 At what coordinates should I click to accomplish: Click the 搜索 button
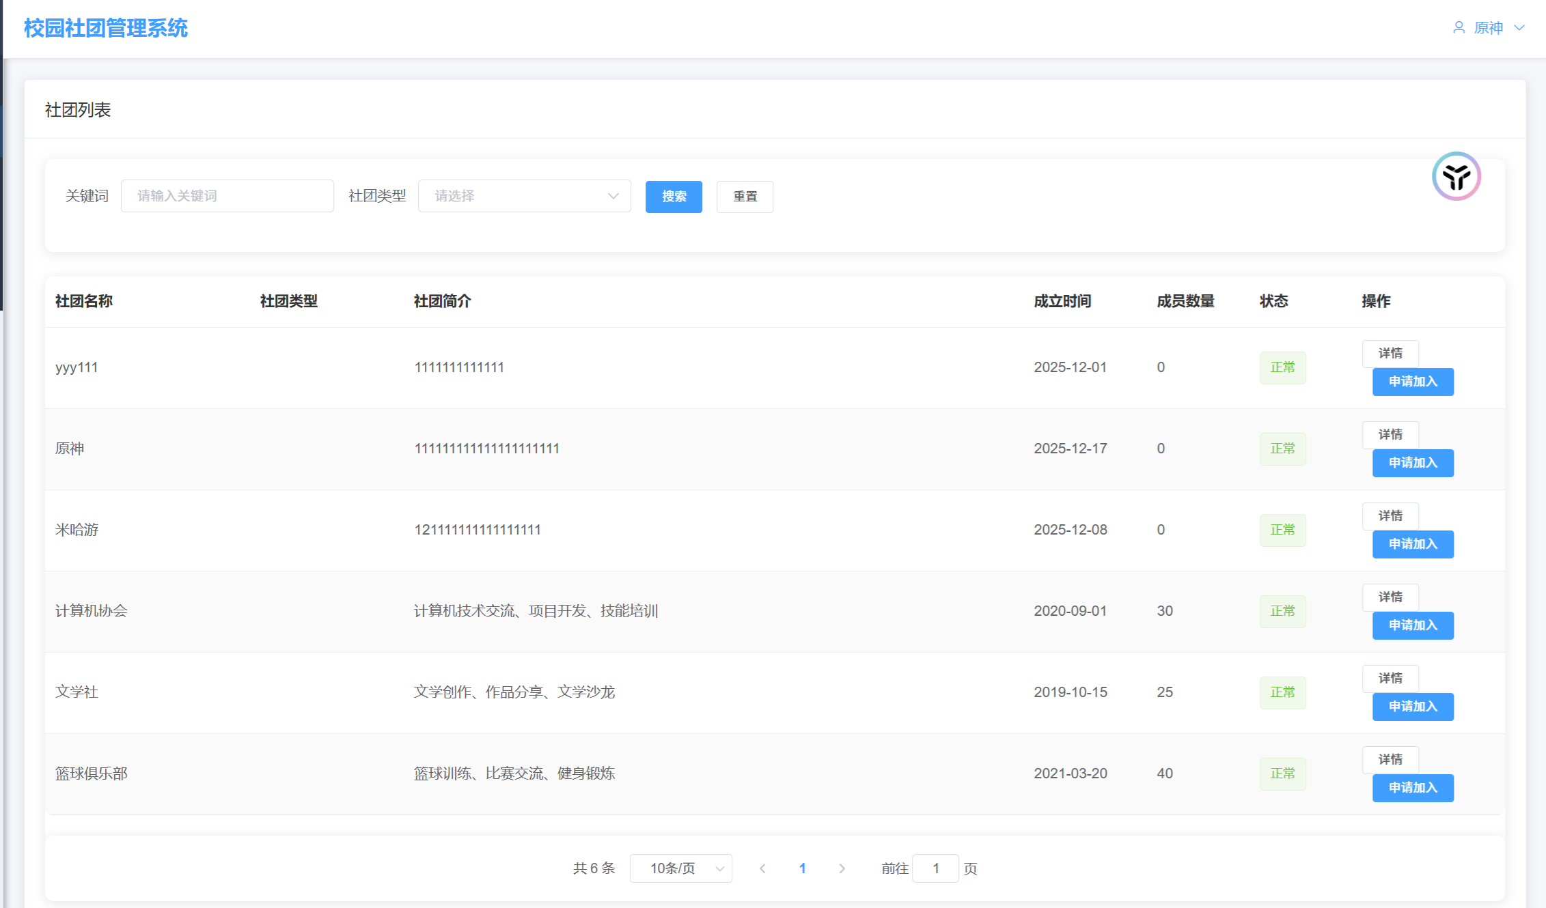(674, 197)
